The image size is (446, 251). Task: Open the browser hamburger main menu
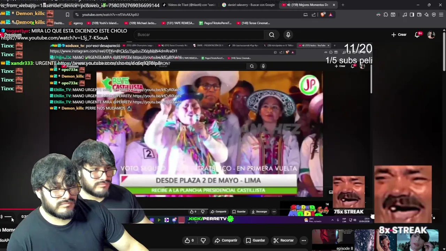pos(441,15)
